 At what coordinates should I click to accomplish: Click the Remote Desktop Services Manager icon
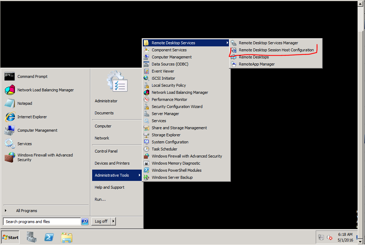click(234, 43)
